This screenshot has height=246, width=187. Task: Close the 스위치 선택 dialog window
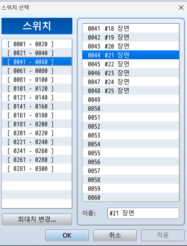point(181,7)
